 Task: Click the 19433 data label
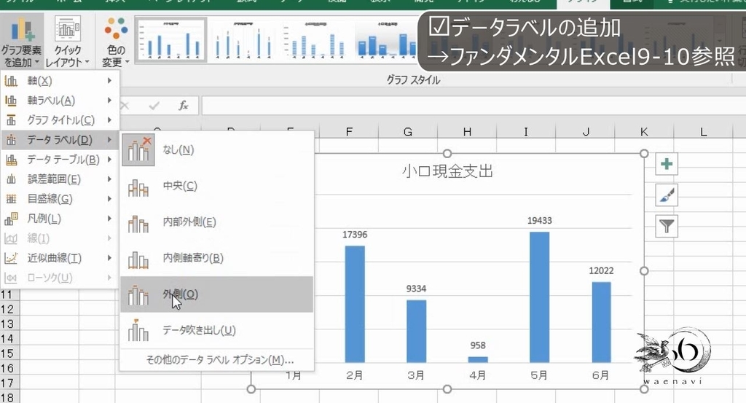click(x=540, y=221)
